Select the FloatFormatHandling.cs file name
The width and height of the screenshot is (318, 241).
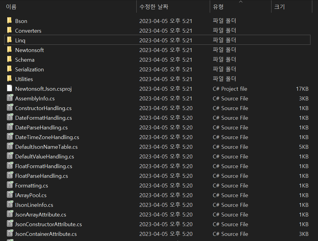[44, 166]
